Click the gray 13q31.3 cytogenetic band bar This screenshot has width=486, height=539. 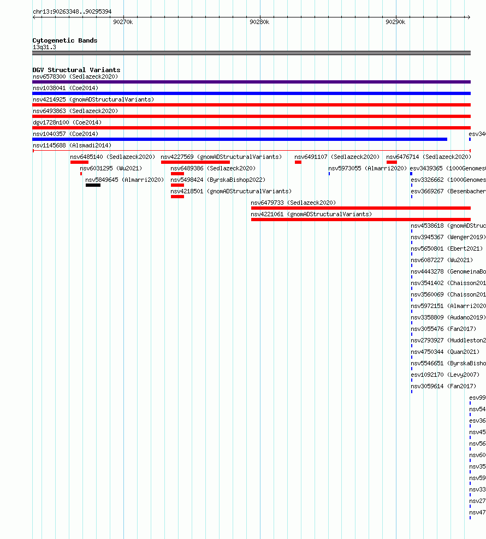tap(252, 53)
